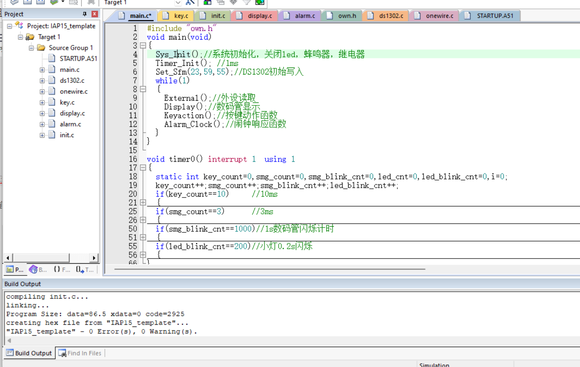
Task: Open the STARTUP.A51 editor tab
Action: coord(490,16)
